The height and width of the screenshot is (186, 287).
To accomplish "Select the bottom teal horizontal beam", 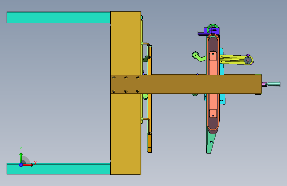I will 59,168.
